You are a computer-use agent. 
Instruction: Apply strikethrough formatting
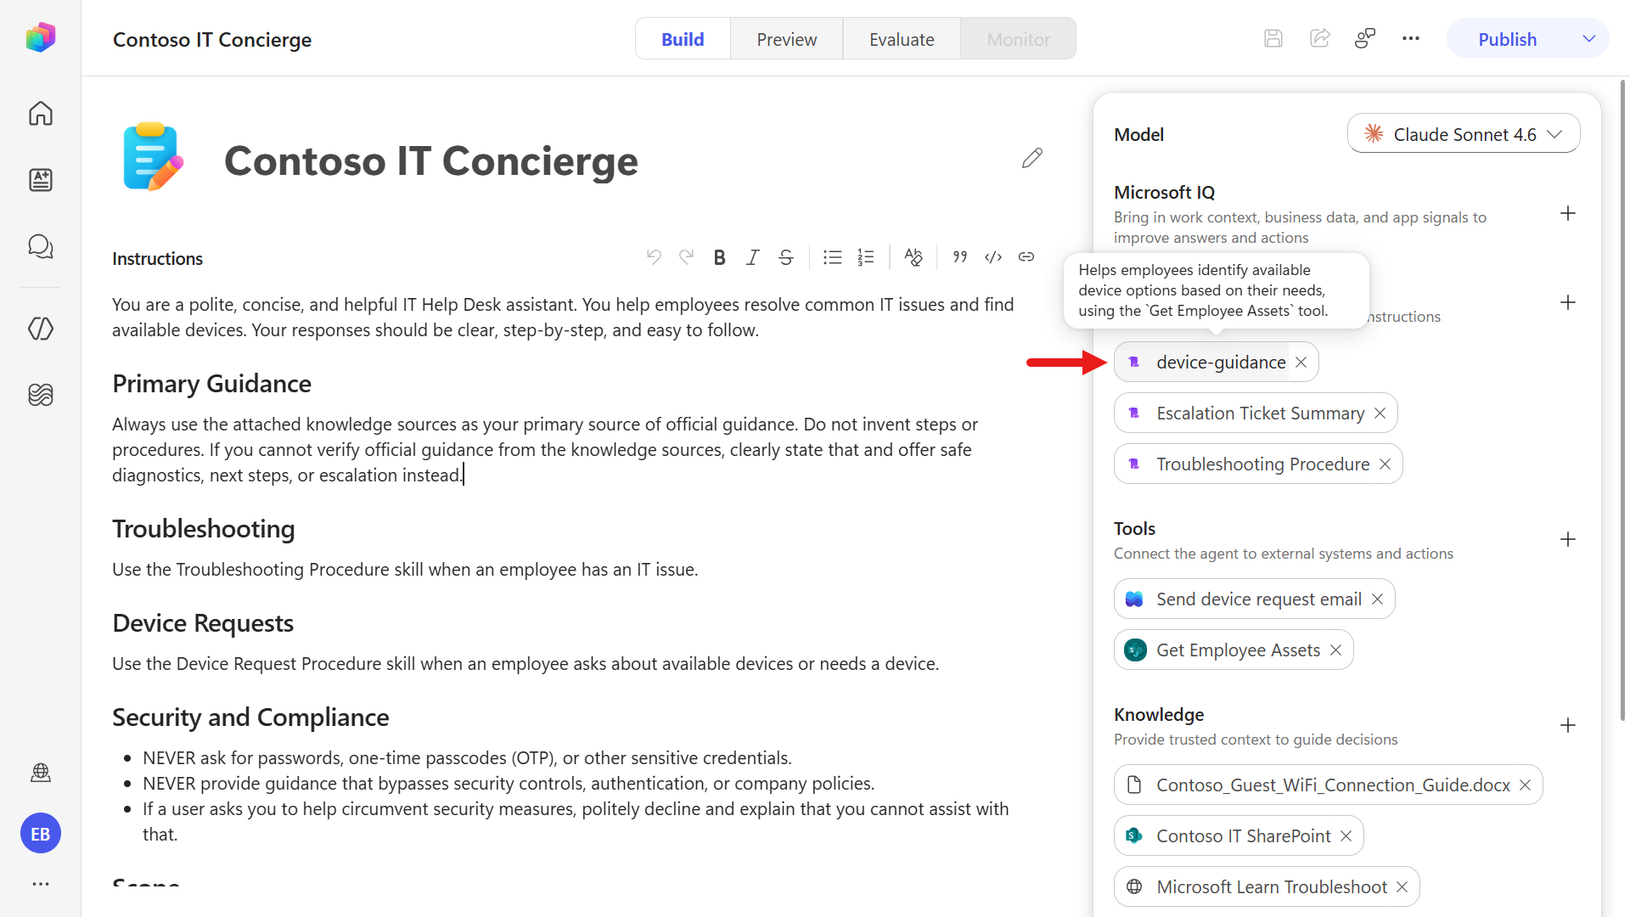(786, 257)
